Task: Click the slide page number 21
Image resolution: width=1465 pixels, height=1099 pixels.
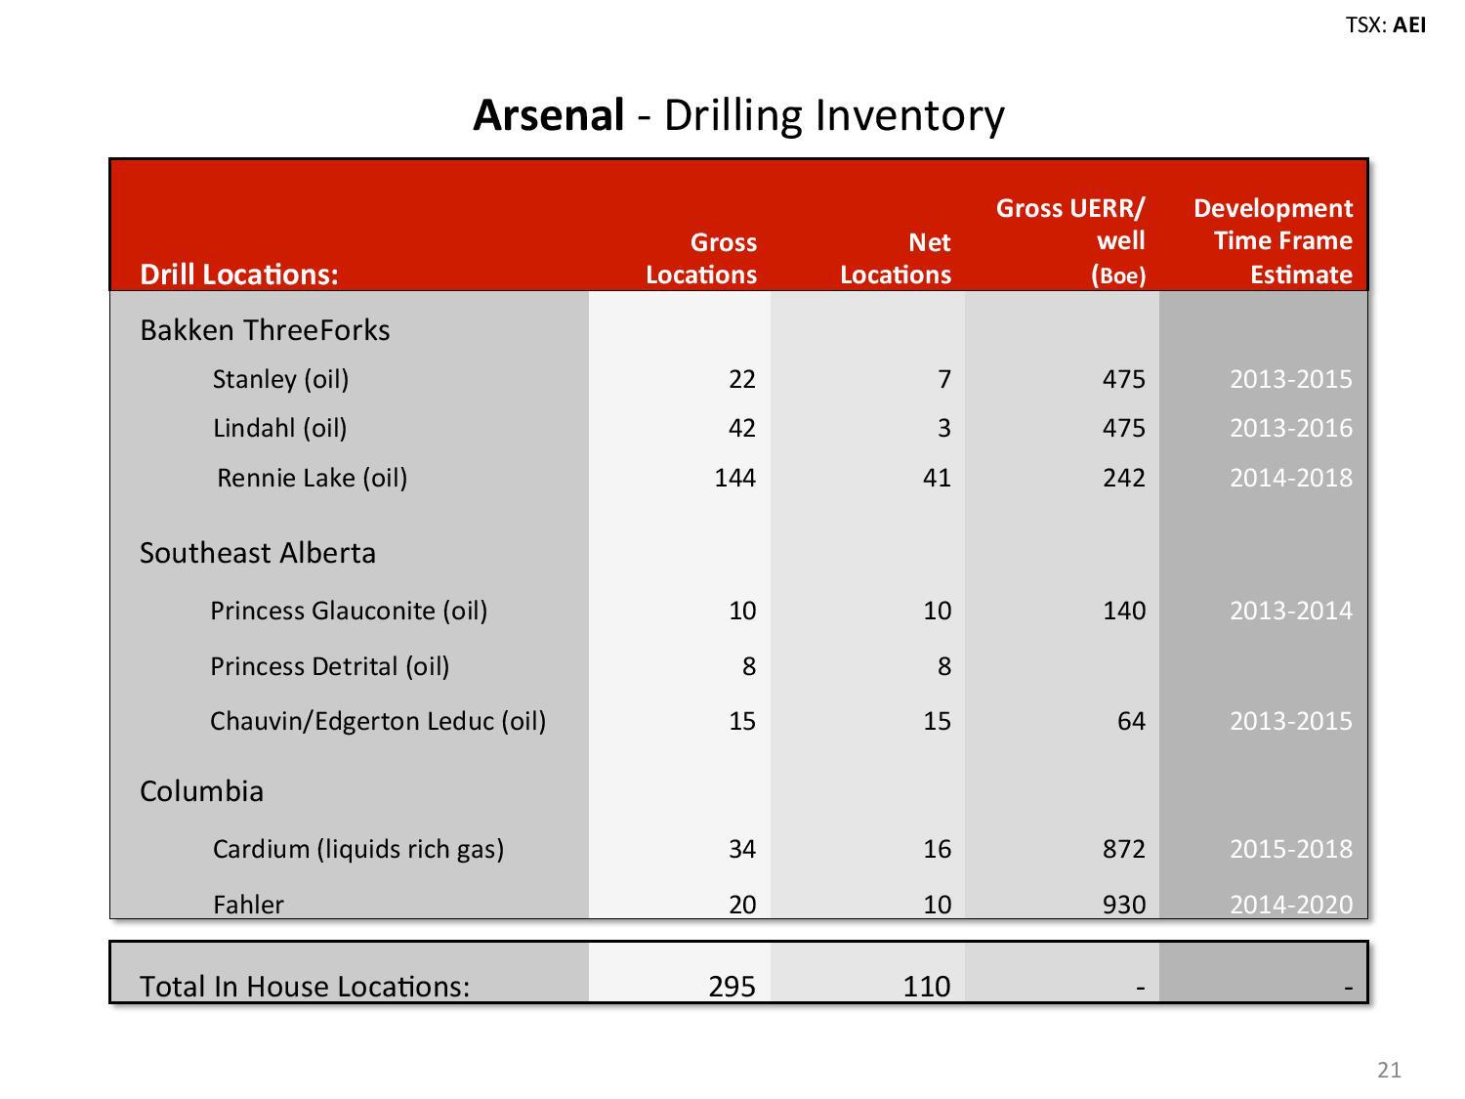Action: [1389, 1071]
